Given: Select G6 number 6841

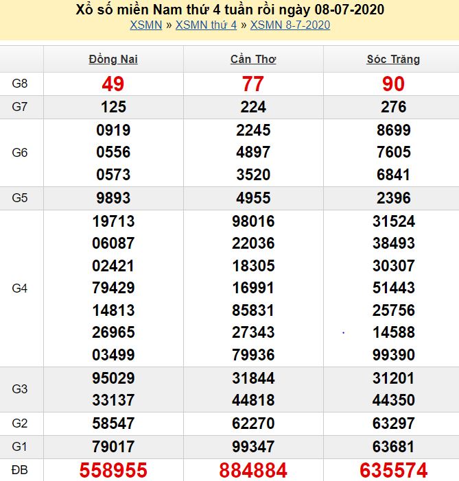Looking at the screenshot, I should pyautogui.click(x=394, y=175).
